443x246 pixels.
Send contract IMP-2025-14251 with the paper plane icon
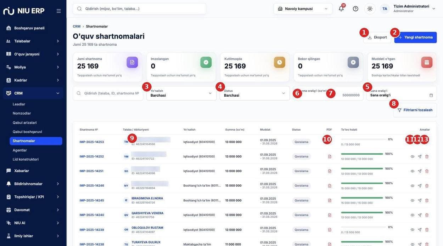pos(420,171)
